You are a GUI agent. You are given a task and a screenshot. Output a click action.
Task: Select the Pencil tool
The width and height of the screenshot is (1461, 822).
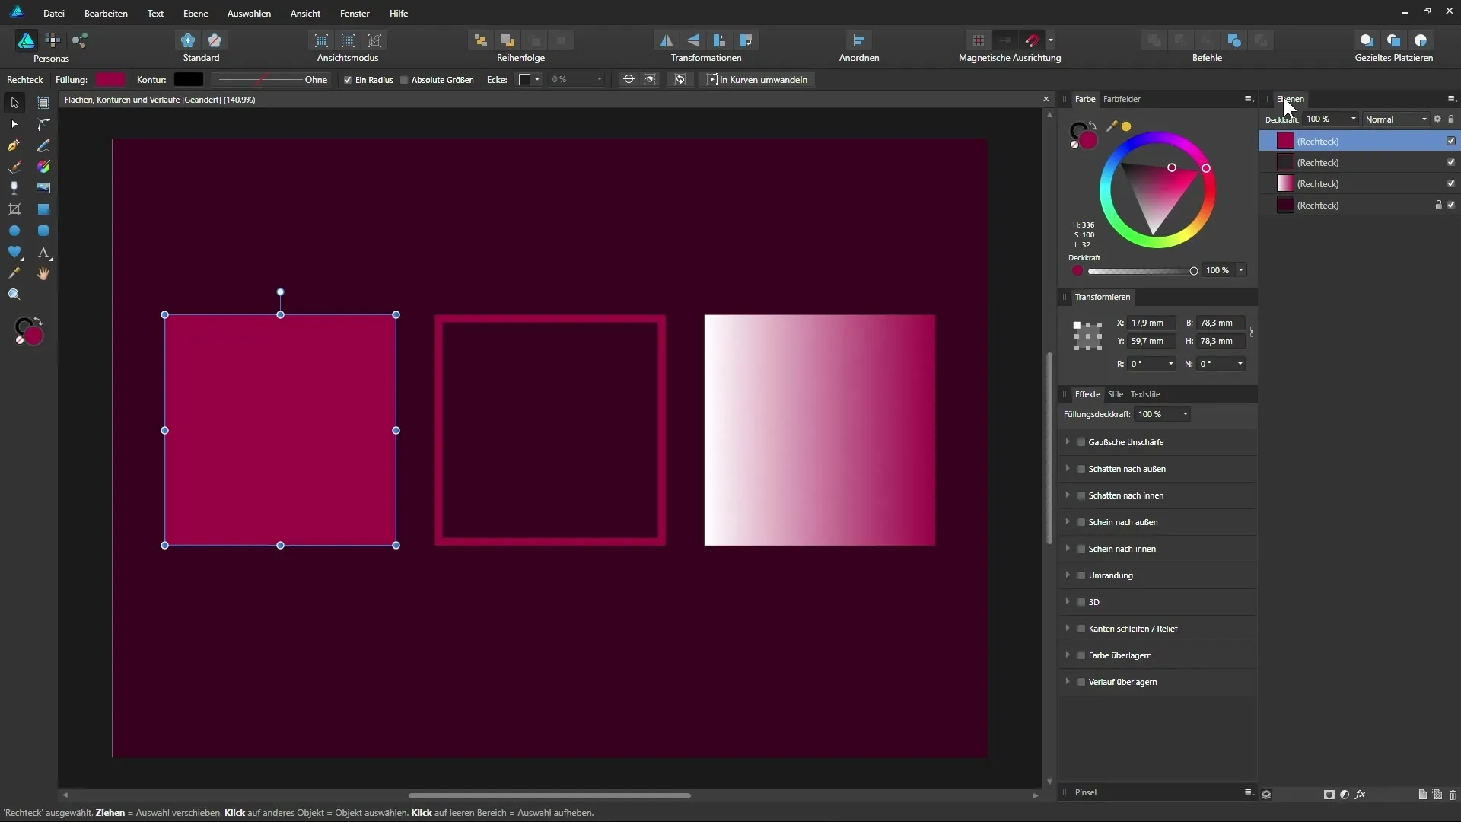[x=43, y=145]
